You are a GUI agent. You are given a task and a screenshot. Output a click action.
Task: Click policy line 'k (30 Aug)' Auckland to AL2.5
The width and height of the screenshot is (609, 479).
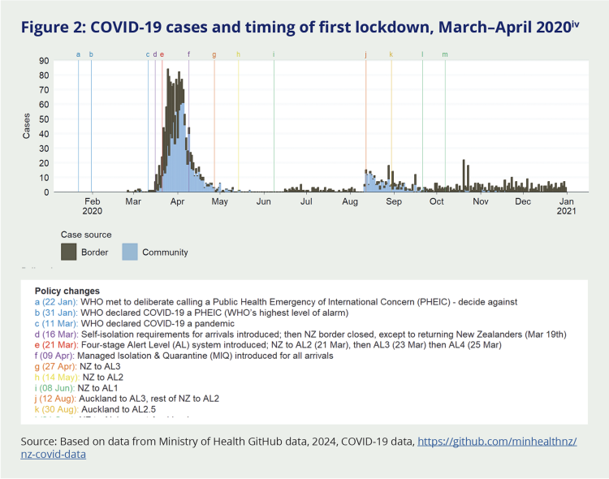point(95,409)
